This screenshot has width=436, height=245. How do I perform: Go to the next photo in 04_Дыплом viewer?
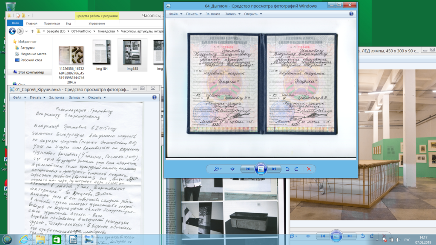[x=274, y=169]
